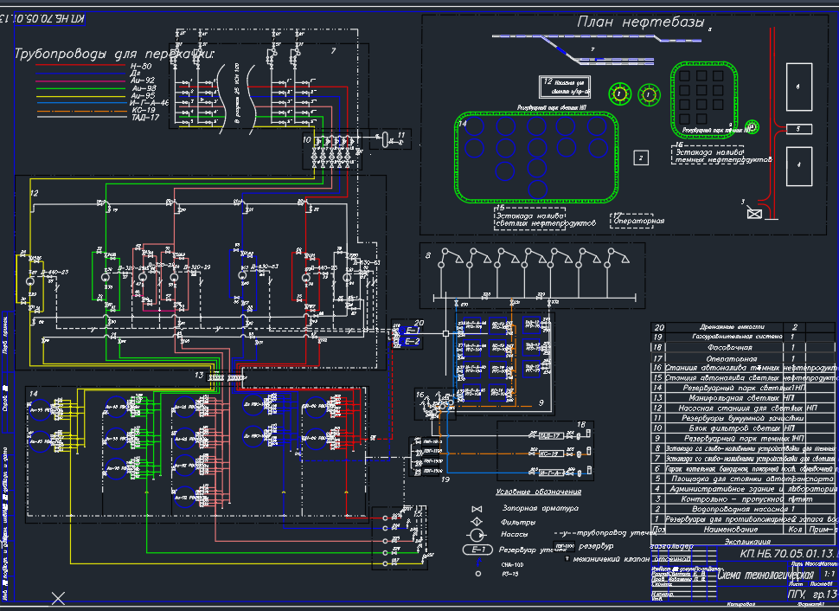Select the diamond filter symbol beside "Фильтры"

coord(477,522)
